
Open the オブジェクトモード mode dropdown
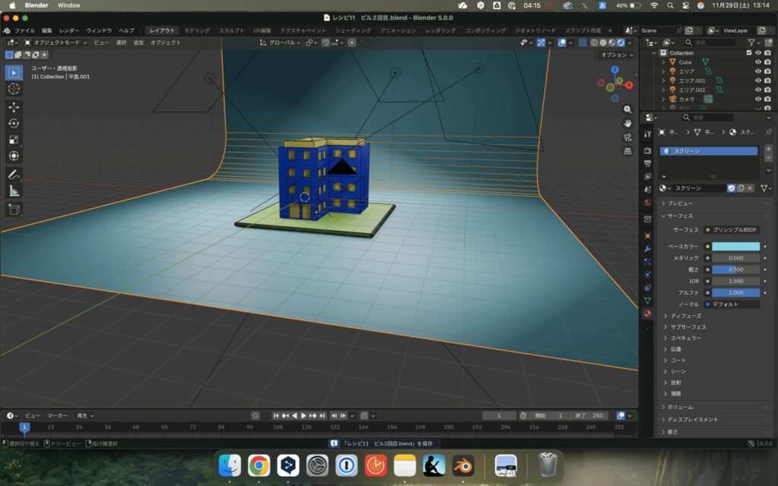pos(55,43)
